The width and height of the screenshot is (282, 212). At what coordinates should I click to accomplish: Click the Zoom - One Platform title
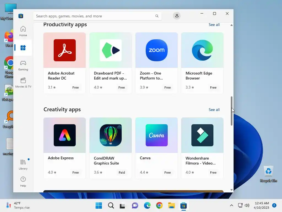pyautogui.click(x=151, y=76)
